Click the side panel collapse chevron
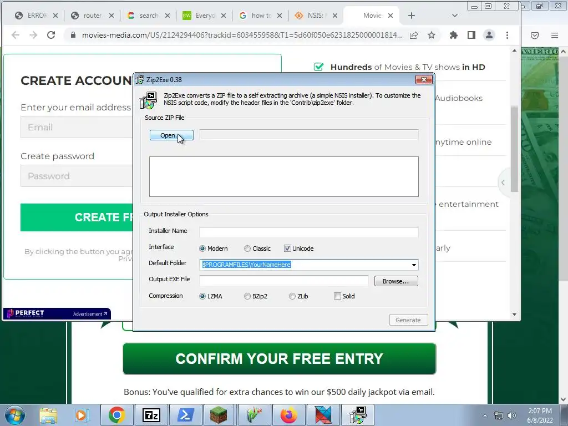This screenshot has height=426, width=568. pyautogui.click(x=503, y=182)
